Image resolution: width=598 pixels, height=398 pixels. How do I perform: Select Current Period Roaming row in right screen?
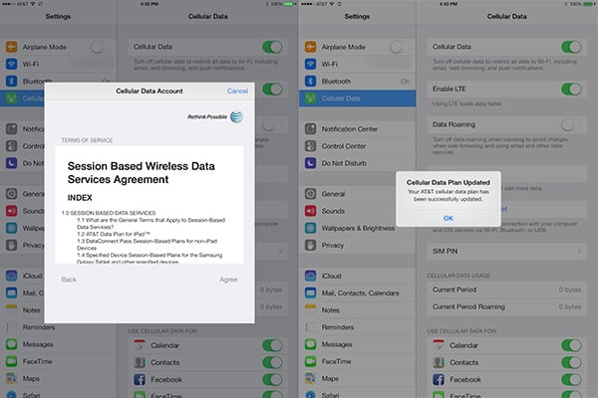coord(506,307)
